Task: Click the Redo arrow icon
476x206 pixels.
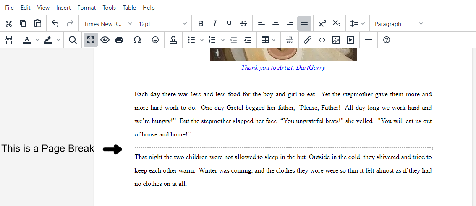Action: click(70, 23)
